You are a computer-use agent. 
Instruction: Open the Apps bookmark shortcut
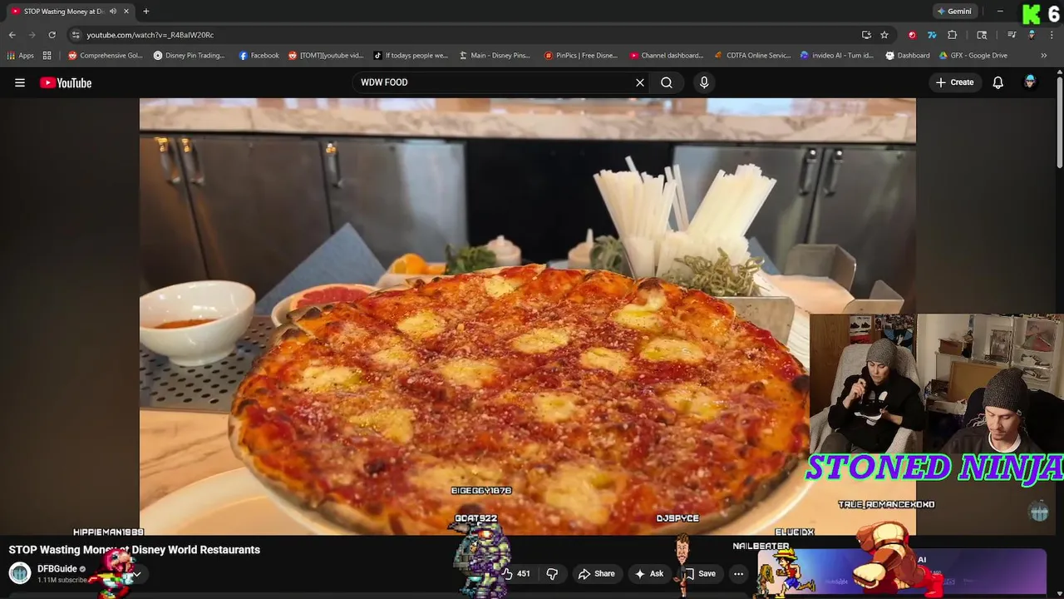[x=20, y=56]
